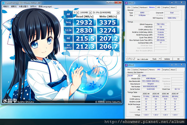Click the CrystalDiskMark title bar icon
This screenshot has height=125, width=187.
[3, 3]
